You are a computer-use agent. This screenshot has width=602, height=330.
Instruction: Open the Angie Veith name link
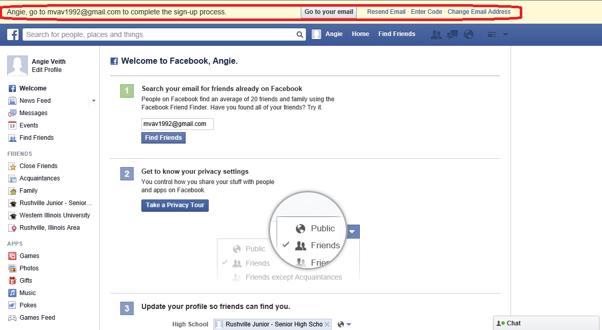tap(49, 61)
